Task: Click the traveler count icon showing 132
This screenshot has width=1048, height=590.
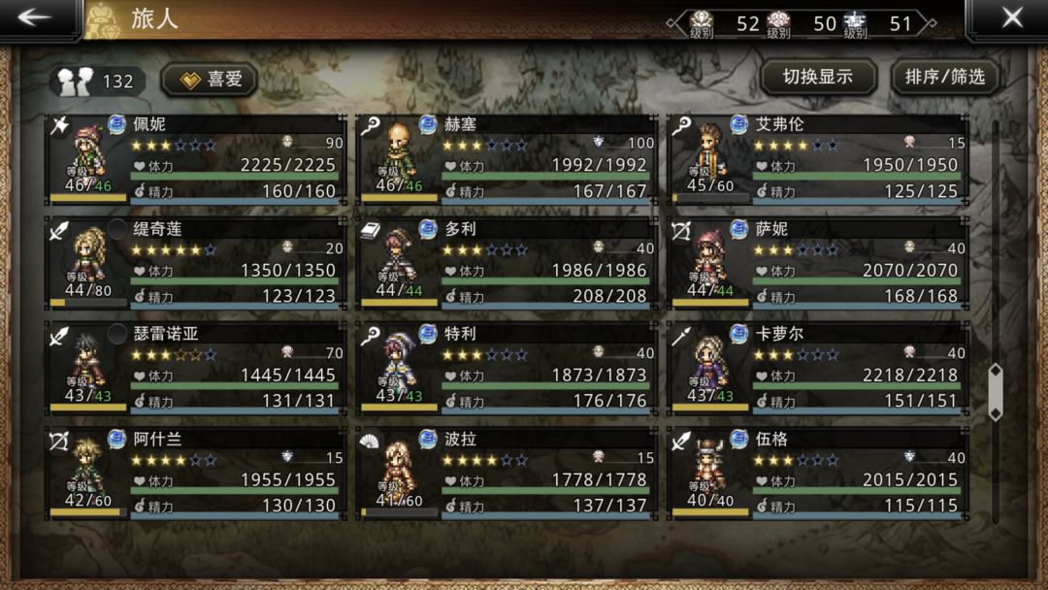Action: (x=75, y=82)
